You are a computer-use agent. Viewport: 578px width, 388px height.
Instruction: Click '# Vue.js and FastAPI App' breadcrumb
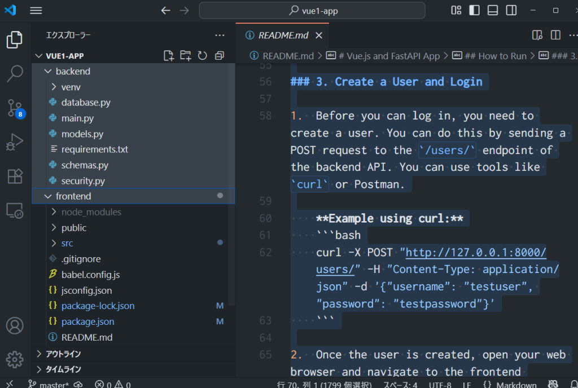[x=389, y=56]
